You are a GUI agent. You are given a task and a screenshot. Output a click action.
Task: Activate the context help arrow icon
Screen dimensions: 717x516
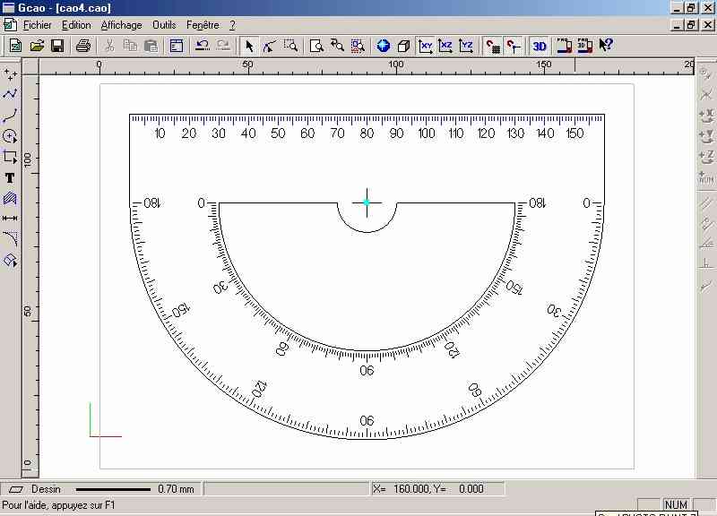click(606, 46)
